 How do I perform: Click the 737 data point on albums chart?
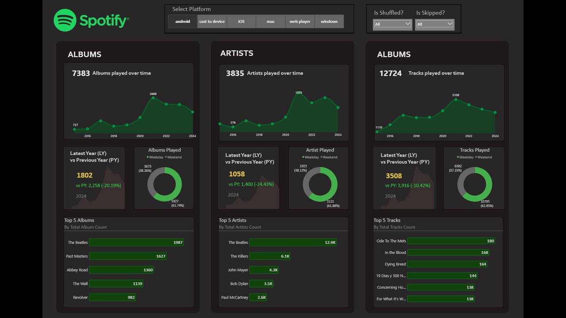74,129
